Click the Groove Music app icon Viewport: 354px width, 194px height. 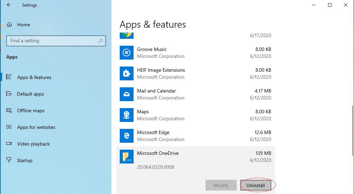[126, 53]
